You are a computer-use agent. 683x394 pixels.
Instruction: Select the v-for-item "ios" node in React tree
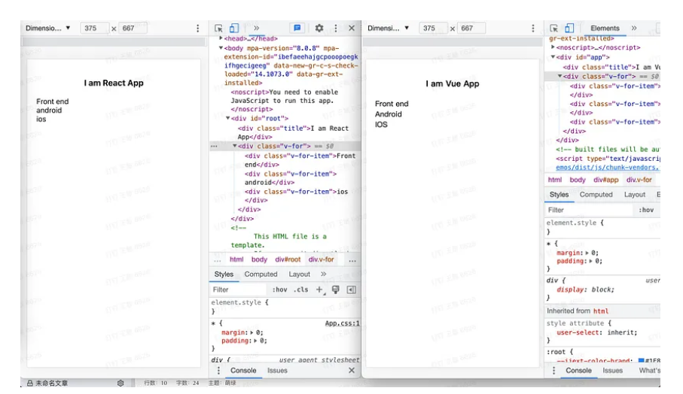296,195
